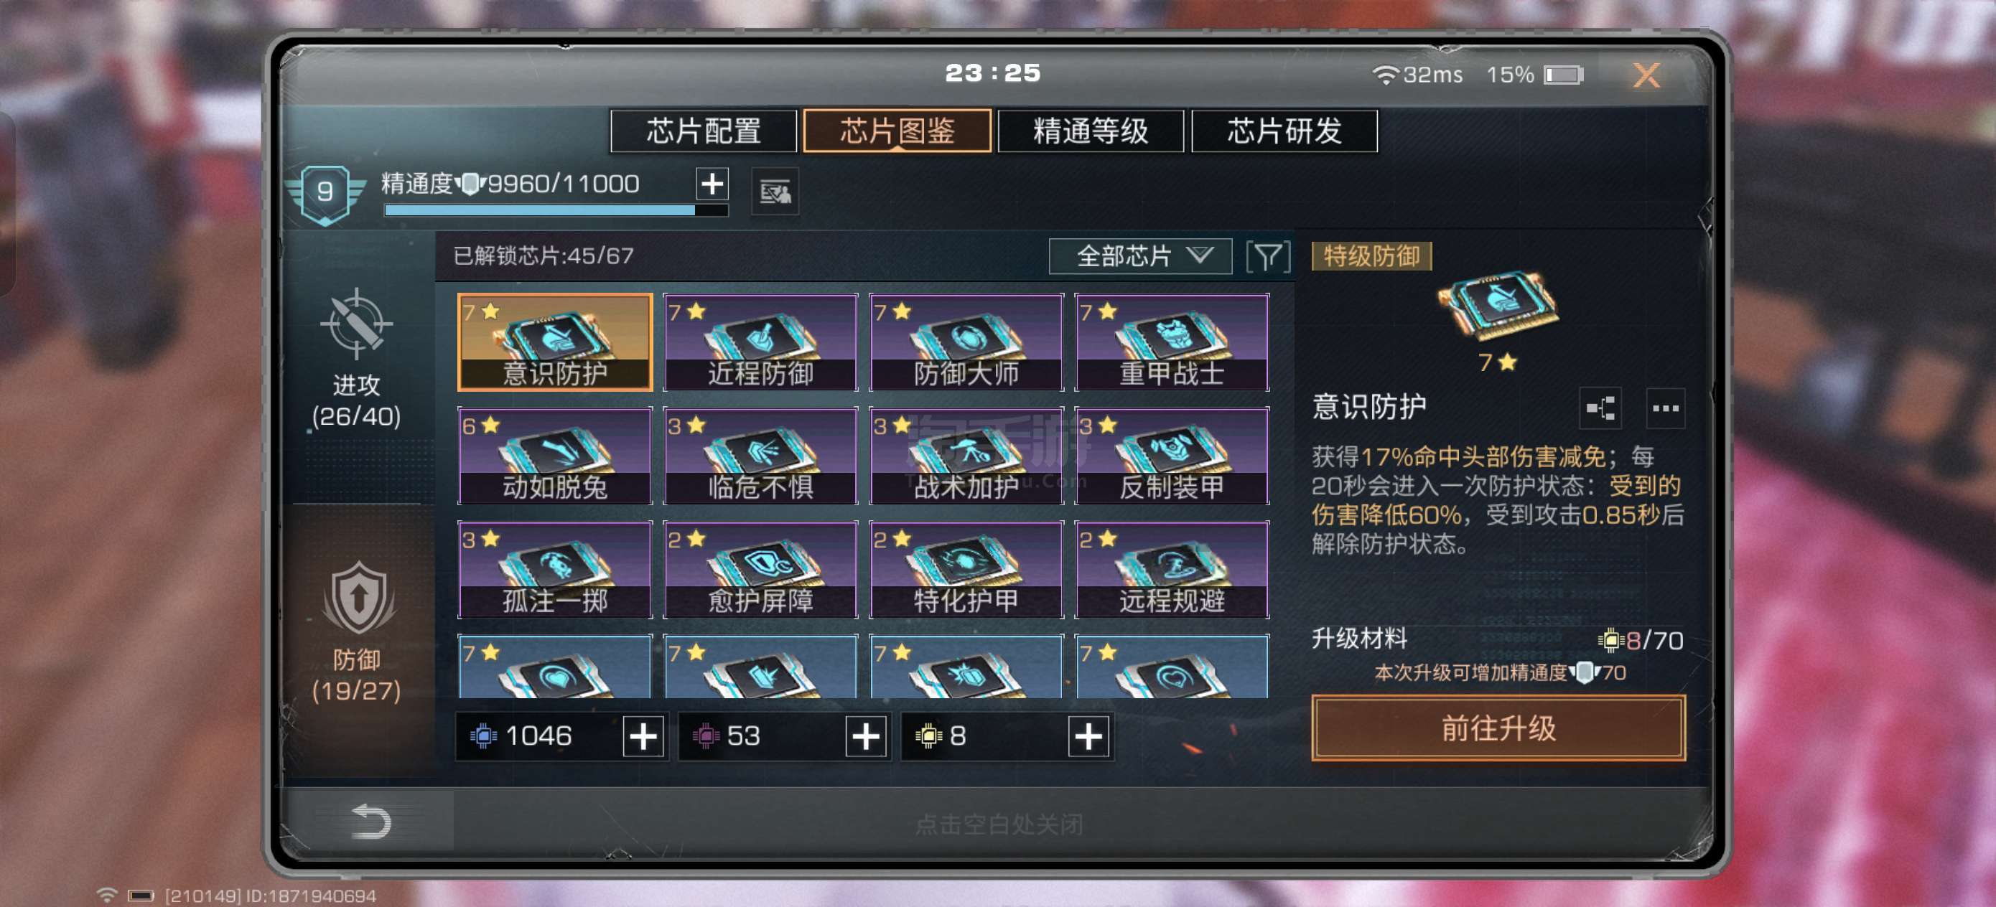Click the chip tree structure icon
The height and width of the screenshot is (907, 1996).
1600,408
